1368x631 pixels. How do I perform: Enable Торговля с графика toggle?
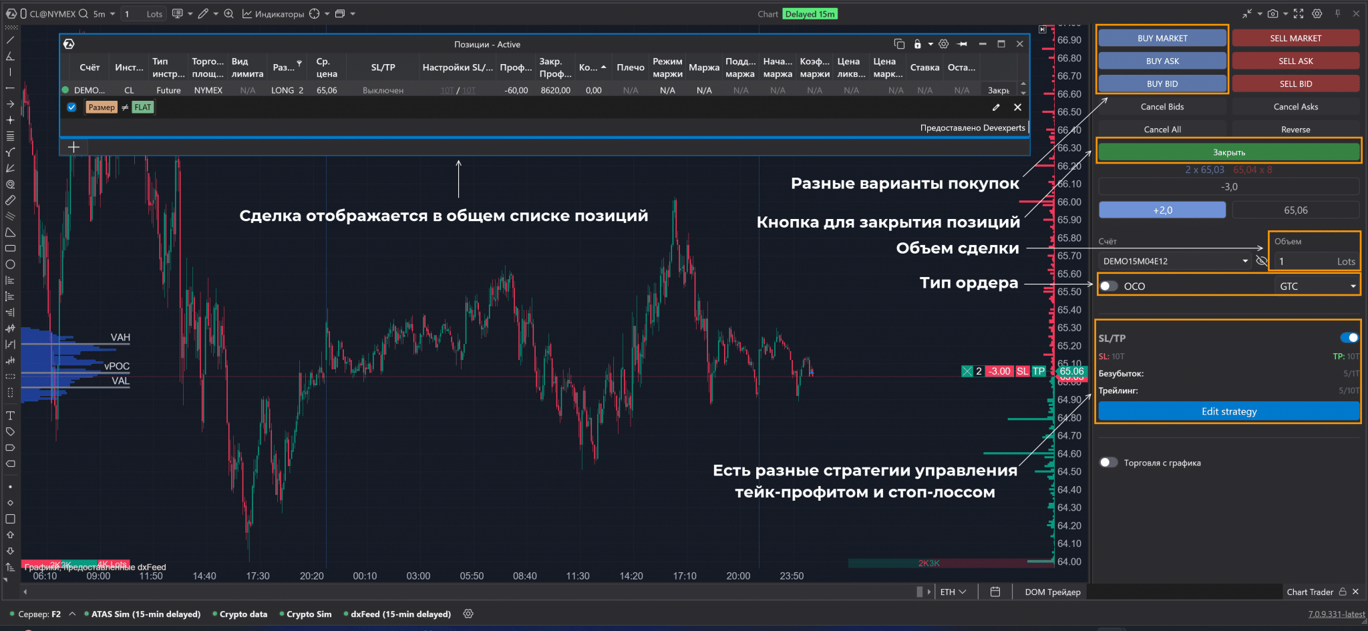(x=1109, y=463)
